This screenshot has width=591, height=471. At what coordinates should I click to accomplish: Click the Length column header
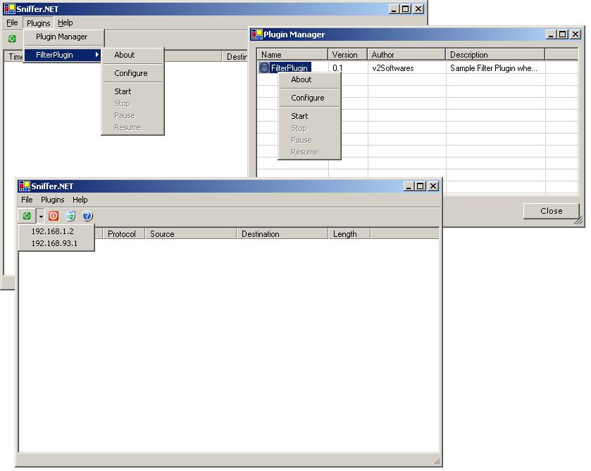pyautogui.click(x=345, y=234)
